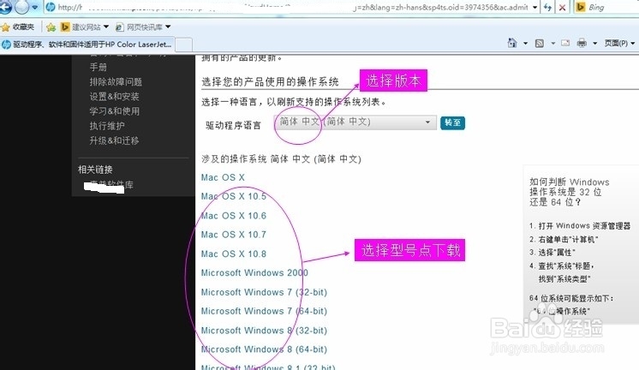This screenshot has height=370, width=639.
Task: Expand the feeds dropdown arrow
Action: click(553, 43)
